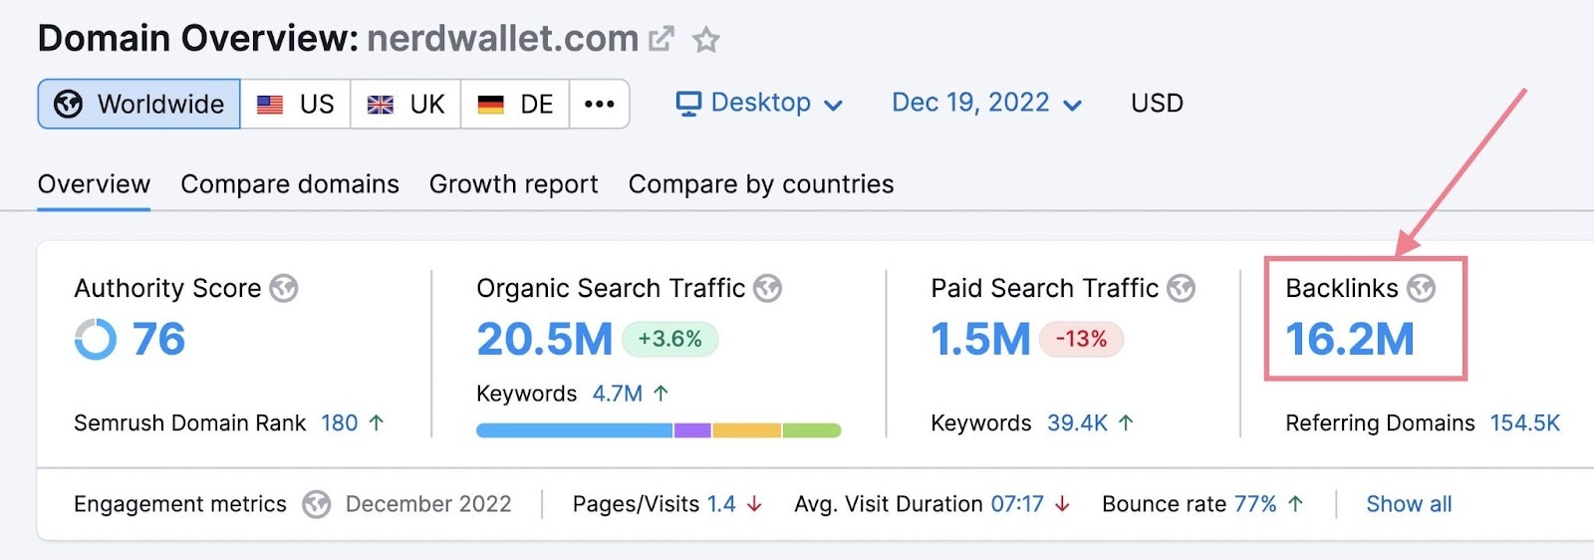Open Semrush Domain Rank 180 link
Image resolution: width=1594 pixels, height=560 pixels.
pos(340,423)
